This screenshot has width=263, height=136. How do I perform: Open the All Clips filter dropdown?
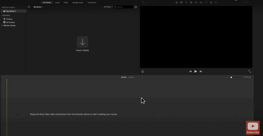[108, 7]
